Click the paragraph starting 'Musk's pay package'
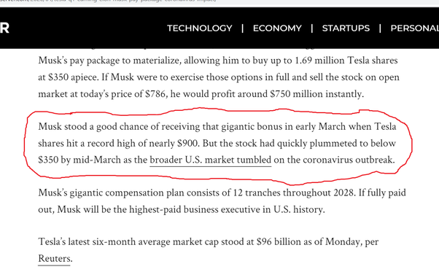This screenshot has height=272, width=439. click(x=219, y=77)
